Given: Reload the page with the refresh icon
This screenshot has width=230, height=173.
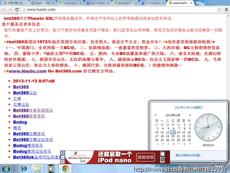Looking at the screenshot, I should pos(17,9).
